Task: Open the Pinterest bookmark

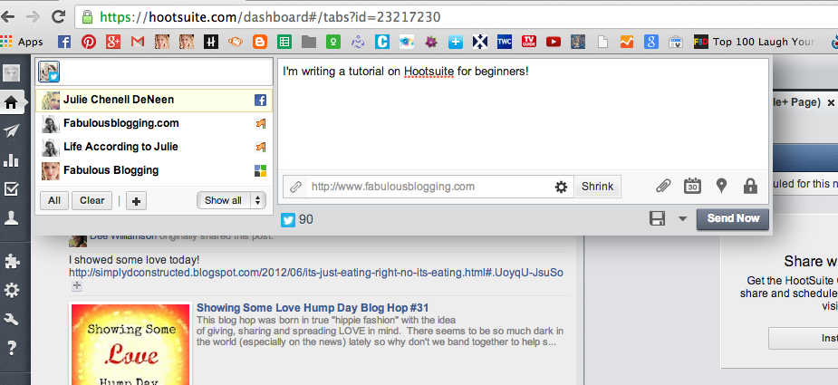Action: pyautogui.click(x=88, y=42)
